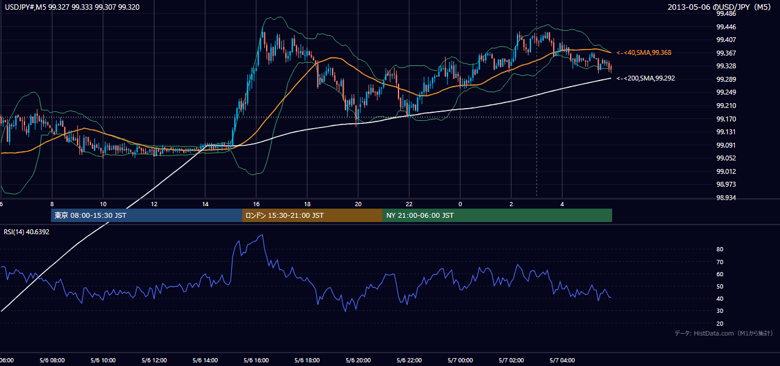The width and height of the screenshot is (780, 366).
Task: Click the 5/6 08:00 time axis label
Action: pos(52,360)
